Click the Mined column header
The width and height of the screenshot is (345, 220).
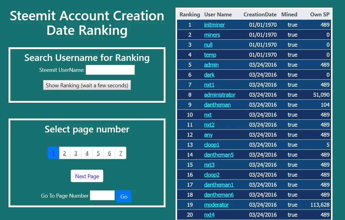(x=289, y=15)
